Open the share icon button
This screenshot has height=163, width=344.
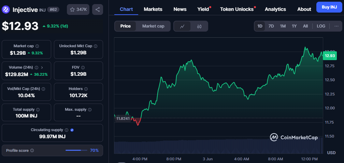(98, 10)
